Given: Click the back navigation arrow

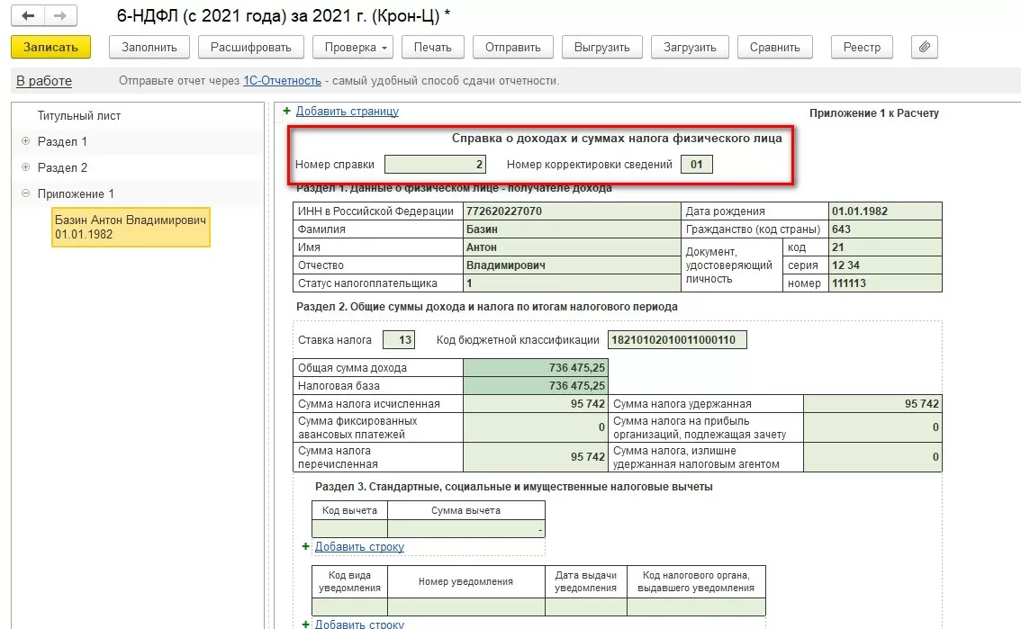Looking at the screenshot, I should point(29,16).
